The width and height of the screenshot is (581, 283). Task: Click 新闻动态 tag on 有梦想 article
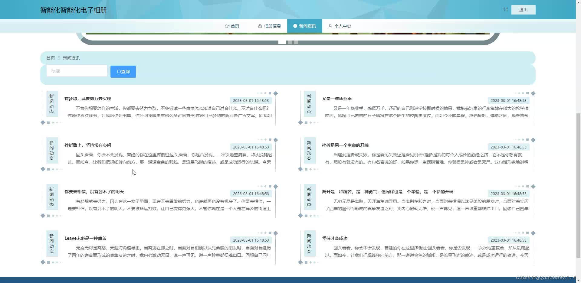(52, 104)
